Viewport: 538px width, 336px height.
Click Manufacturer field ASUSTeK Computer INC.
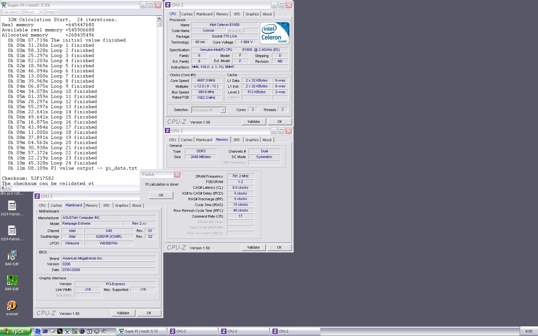[x=109, y=218]
